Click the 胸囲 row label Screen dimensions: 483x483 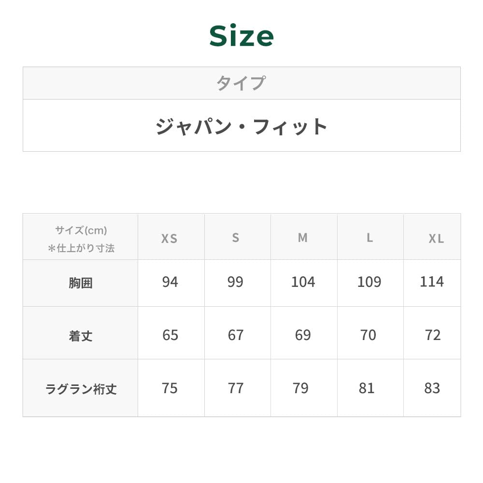click(81, 283)
